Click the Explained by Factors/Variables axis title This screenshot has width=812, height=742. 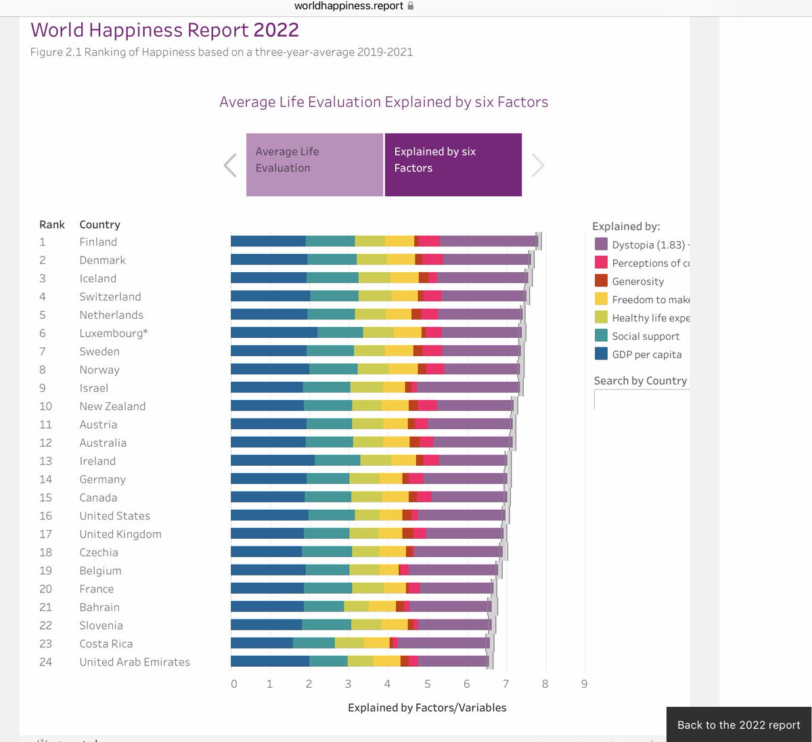click(x=427, y=707)
